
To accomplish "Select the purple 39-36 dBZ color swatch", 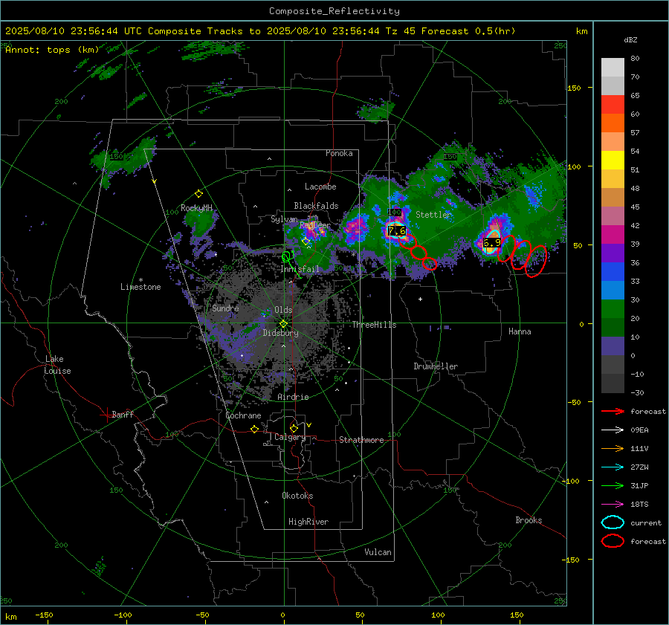I will pos(613,253).
